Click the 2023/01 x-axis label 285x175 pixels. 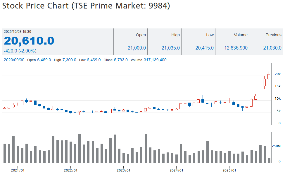(123, 170)
